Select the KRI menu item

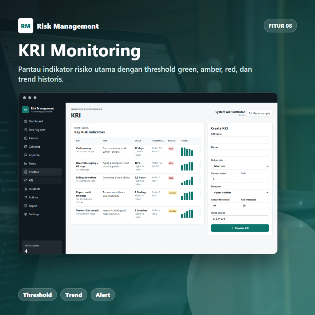click(42, 180)
